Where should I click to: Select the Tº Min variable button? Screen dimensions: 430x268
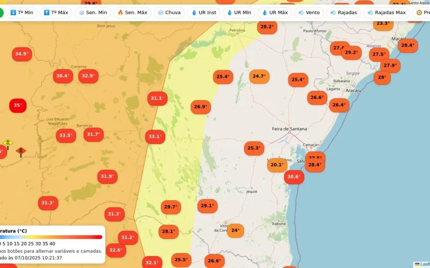tap(21, 13)
